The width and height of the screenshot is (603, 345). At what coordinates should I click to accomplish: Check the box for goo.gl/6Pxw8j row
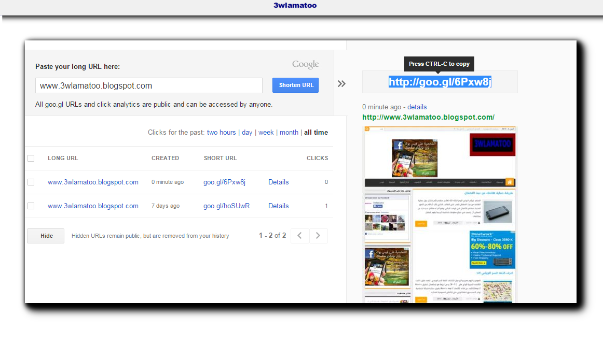pyautogui.click(x=31, y=182)
